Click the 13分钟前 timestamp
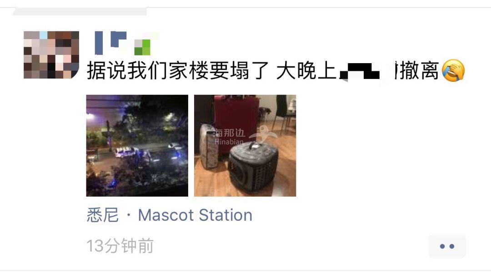491x272 pixels. tap(120, 246)
